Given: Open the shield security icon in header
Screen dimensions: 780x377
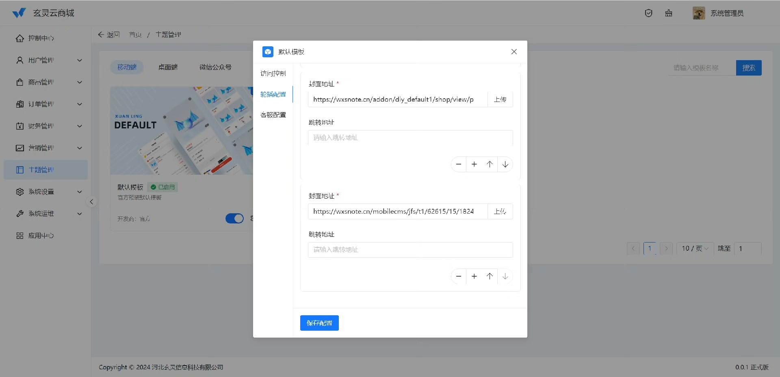Looking at the screenshot, I should 648,13.
